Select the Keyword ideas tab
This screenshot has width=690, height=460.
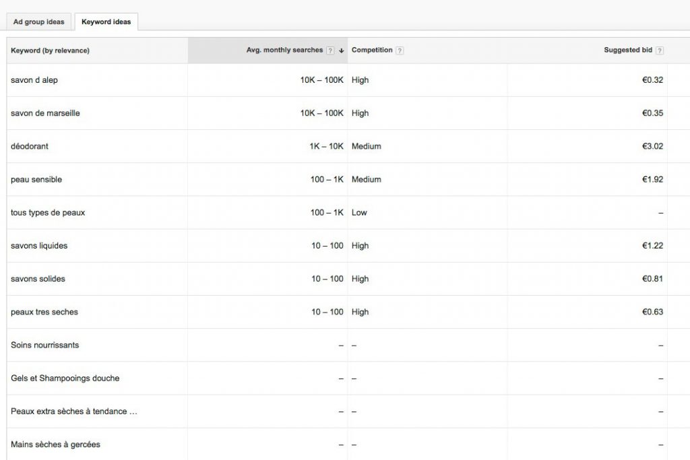106,22
